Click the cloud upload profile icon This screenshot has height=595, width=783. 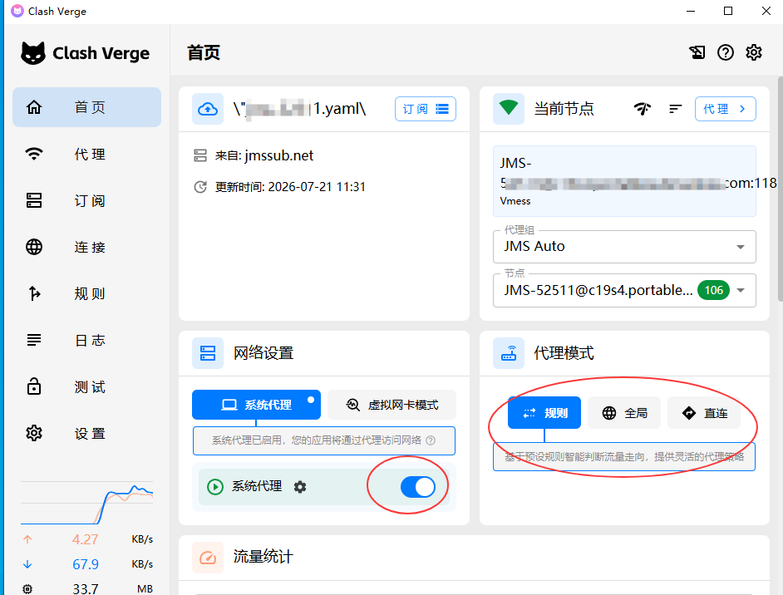208,109
